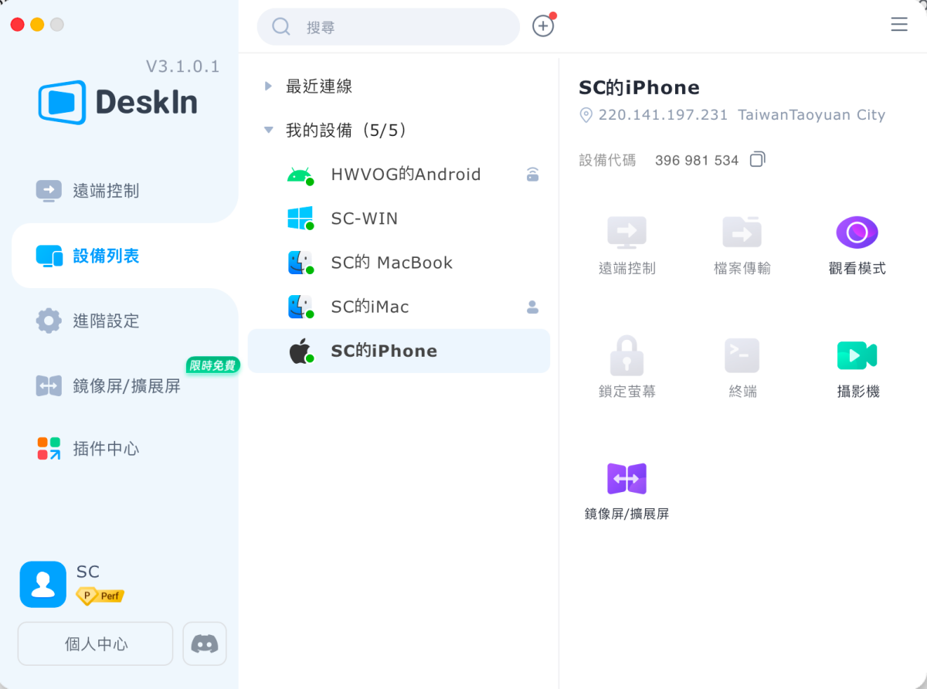The image size is (927, 689).
Task: Select HWVOG的Android device row
Action: pyautogui.click(x=399, y=175)
